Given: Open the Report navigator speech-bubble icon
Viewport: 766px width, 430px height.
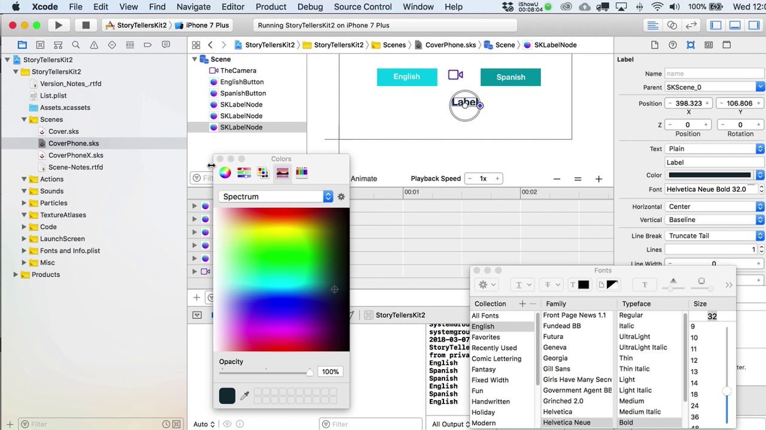Looking at the screenshot, I should 166,45.
